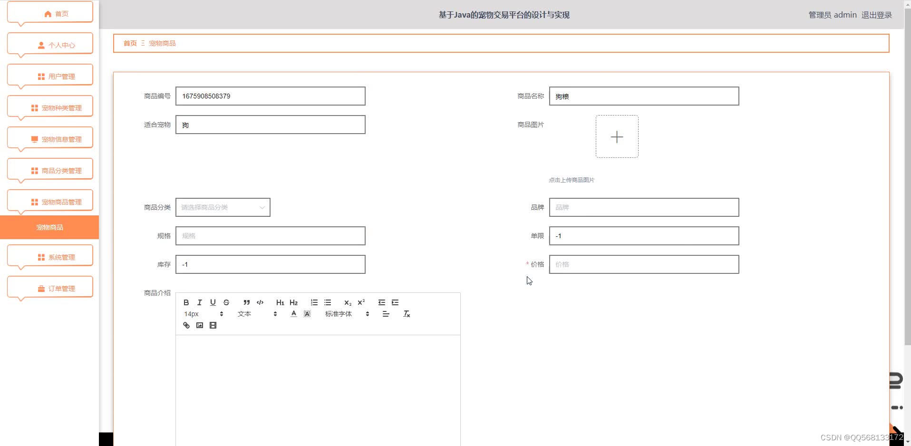Toggle italic formatting in editor toolbar

[200, 302]
